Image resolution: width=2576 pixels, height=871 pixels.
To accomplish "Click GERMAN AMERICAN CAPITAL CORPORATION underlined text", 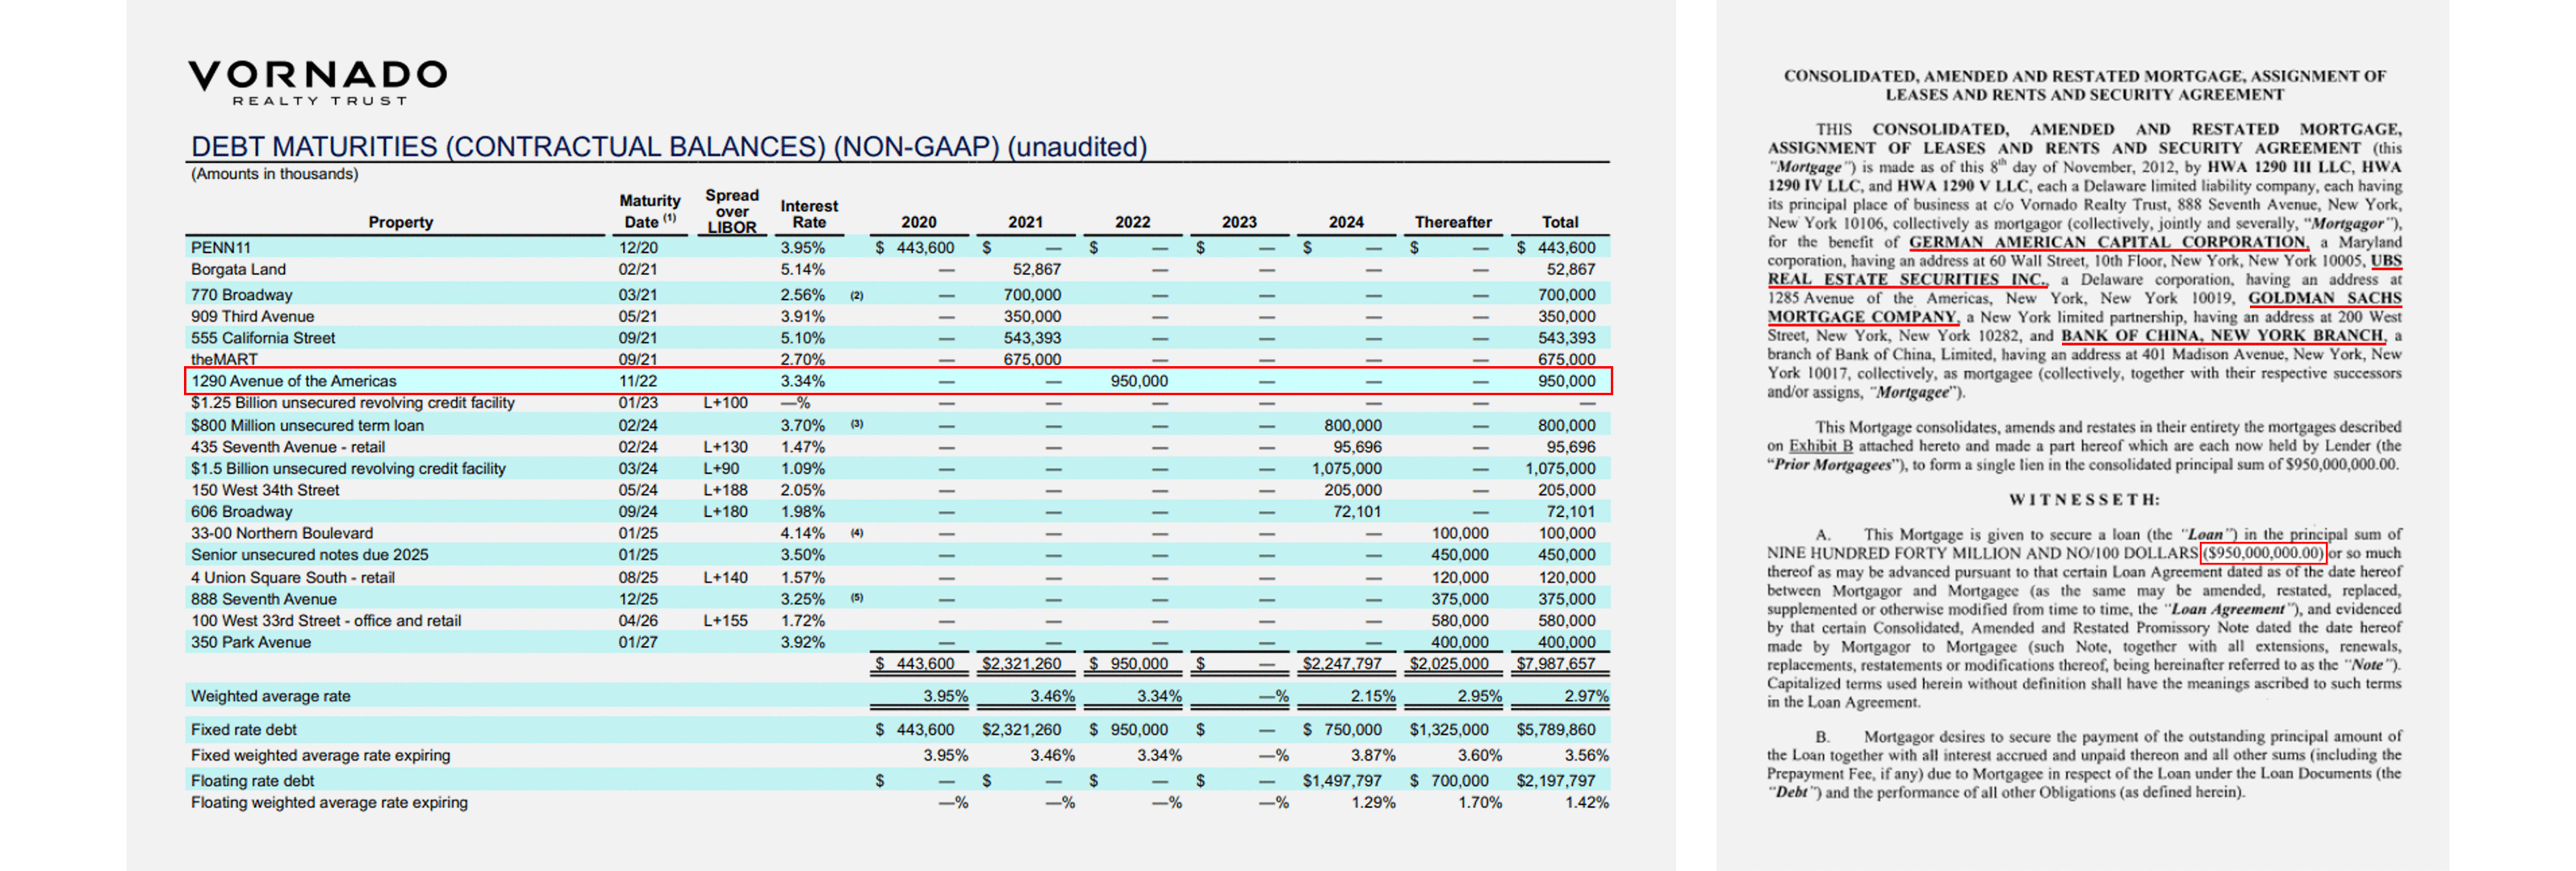I will tap(2107, 242).
